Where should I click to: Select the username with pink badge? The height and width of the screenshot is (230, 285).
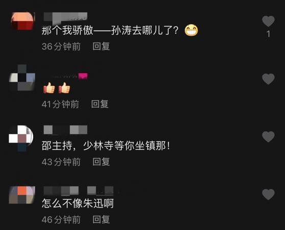66,75
